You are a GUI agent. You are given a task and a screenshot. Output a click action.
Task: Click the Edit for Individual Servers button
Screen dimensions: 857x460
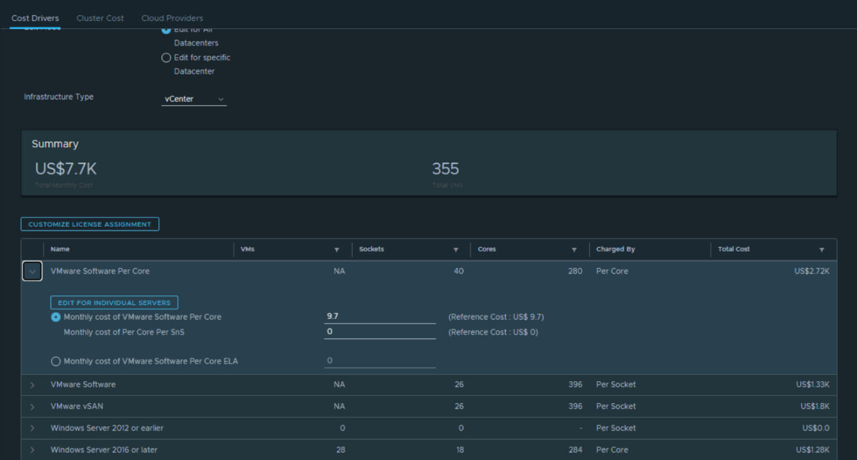pyautogui.click(x=113, y=302)
